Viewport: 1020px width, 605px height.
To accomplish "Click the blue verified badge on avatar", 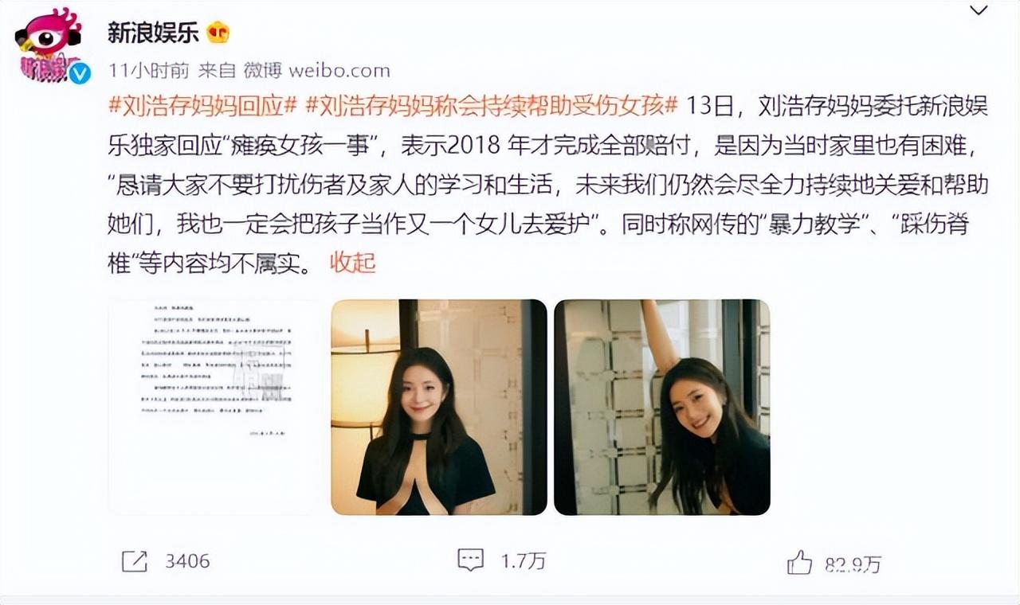I will [x=79, y=74].
